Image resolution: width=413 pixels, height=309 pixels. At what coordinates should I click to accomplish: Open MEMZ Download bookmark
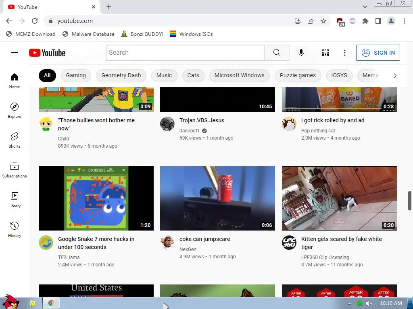point(31,34)
